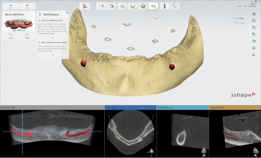
Task: Collapse the 'Start outside the mental foramen' notification
Action: [53, 55]
